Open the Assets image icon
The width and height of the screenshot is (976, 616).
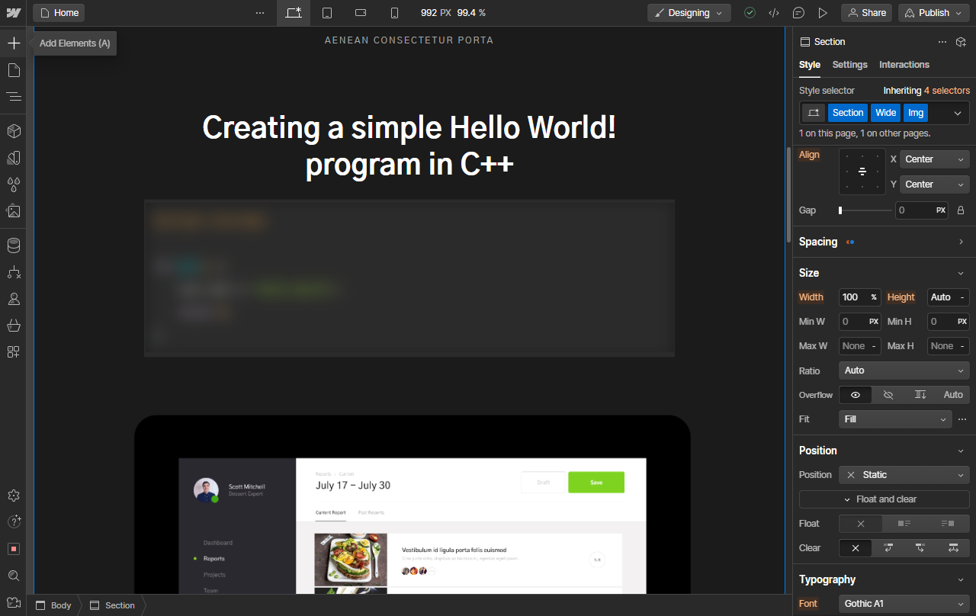tap(14, 211)
